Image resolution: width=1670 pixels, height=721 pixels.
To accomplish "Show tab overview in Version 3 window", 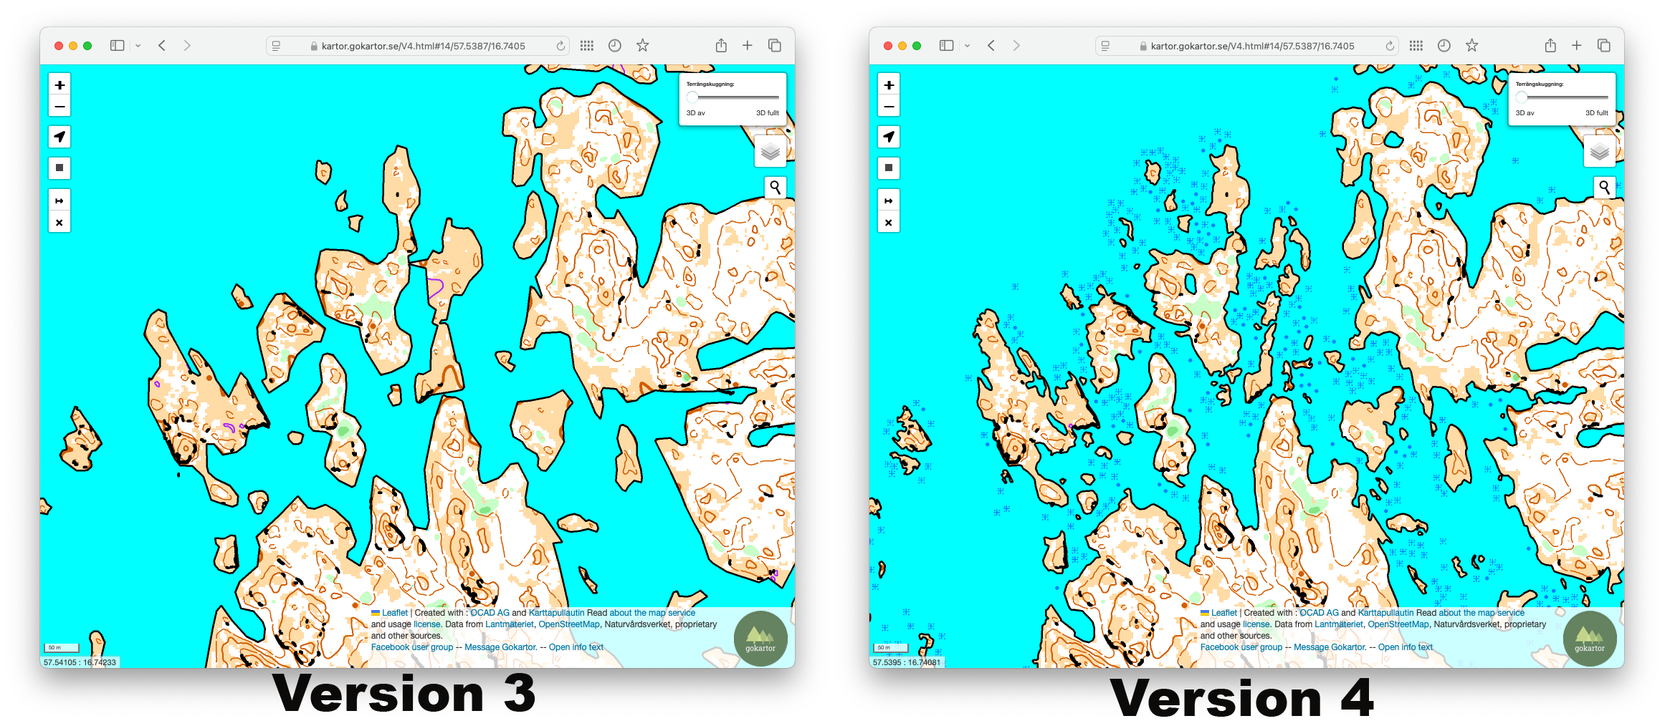I will (775, 46).
